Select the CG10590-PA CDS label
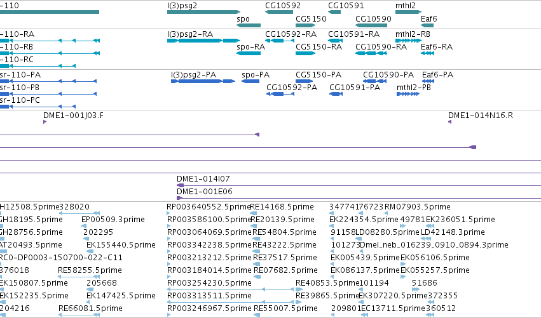This screenshot has height=318, width=541. pos(388,75)
